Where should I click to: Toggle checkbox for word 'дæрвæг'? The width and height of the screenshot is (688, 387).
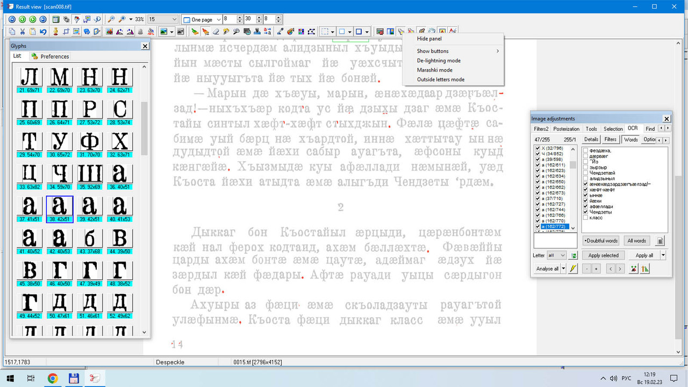pos(586,156)
